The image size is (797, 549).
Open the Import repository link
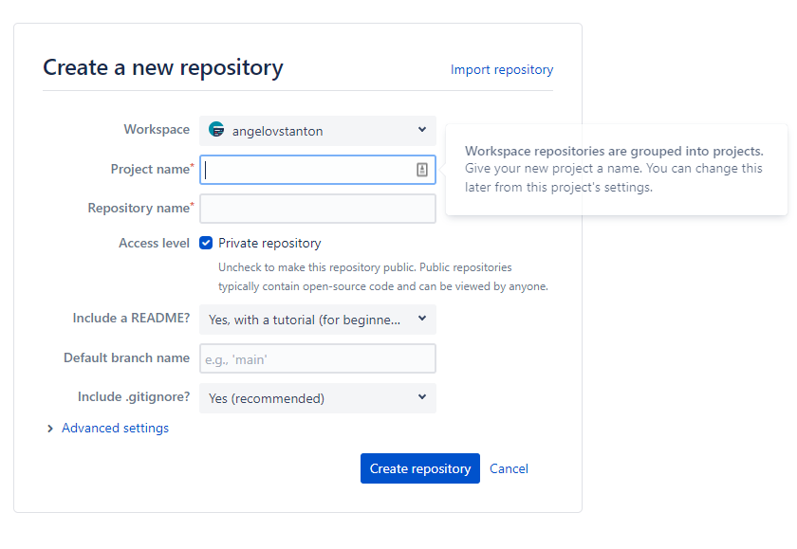(x=502, y=69)
